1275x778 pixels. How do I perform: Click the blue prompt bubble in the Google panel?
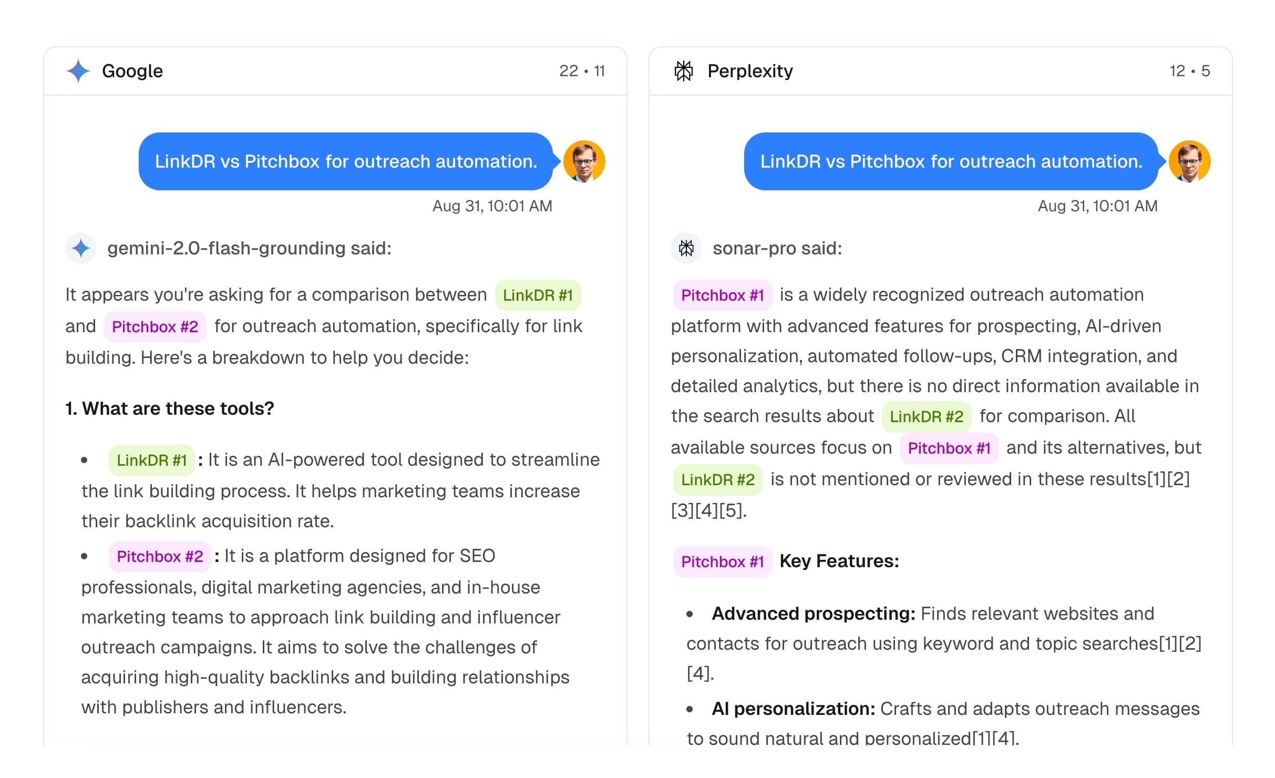[x=346, y=161]
